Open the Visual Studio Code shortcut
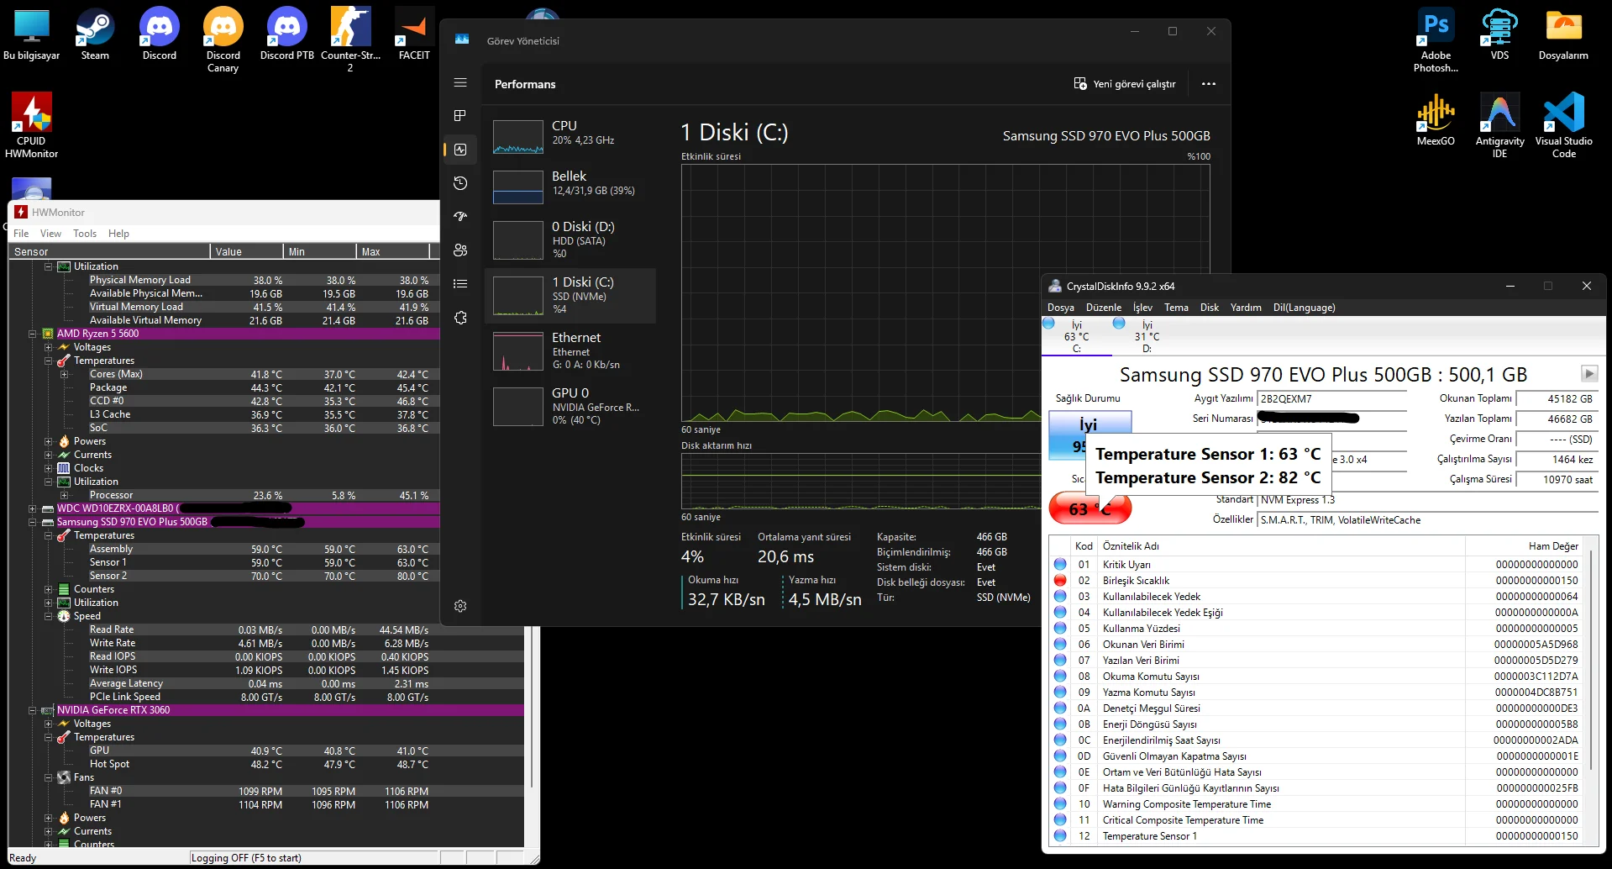Screen dimensions: 1612x869 coord(1563,125)
